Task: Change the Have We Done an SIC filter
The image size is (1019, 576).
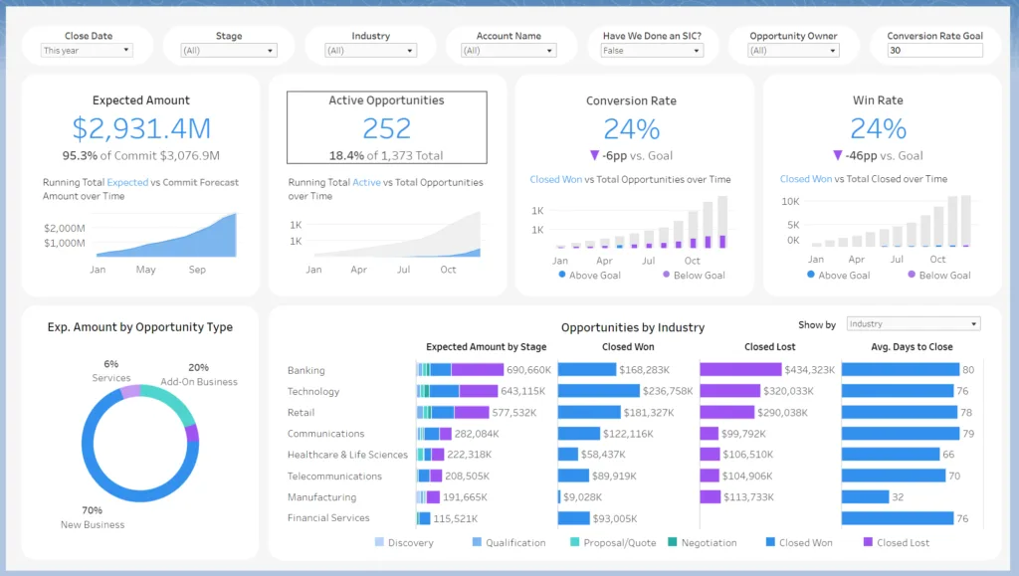Action: [652, 51]
